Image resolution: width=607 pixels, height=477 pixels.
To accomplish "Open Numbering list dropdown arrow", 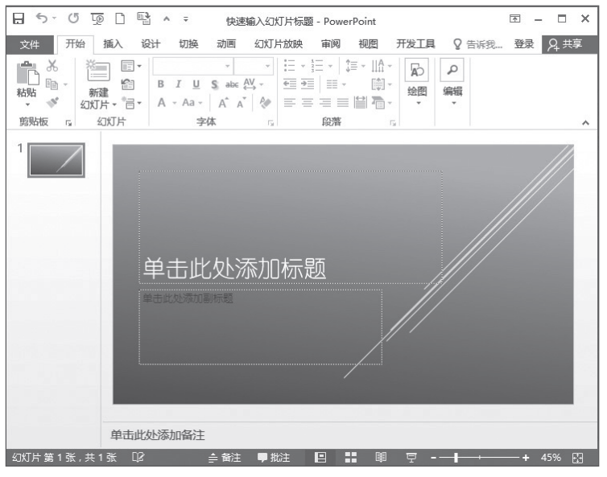I will coord(331,66).
